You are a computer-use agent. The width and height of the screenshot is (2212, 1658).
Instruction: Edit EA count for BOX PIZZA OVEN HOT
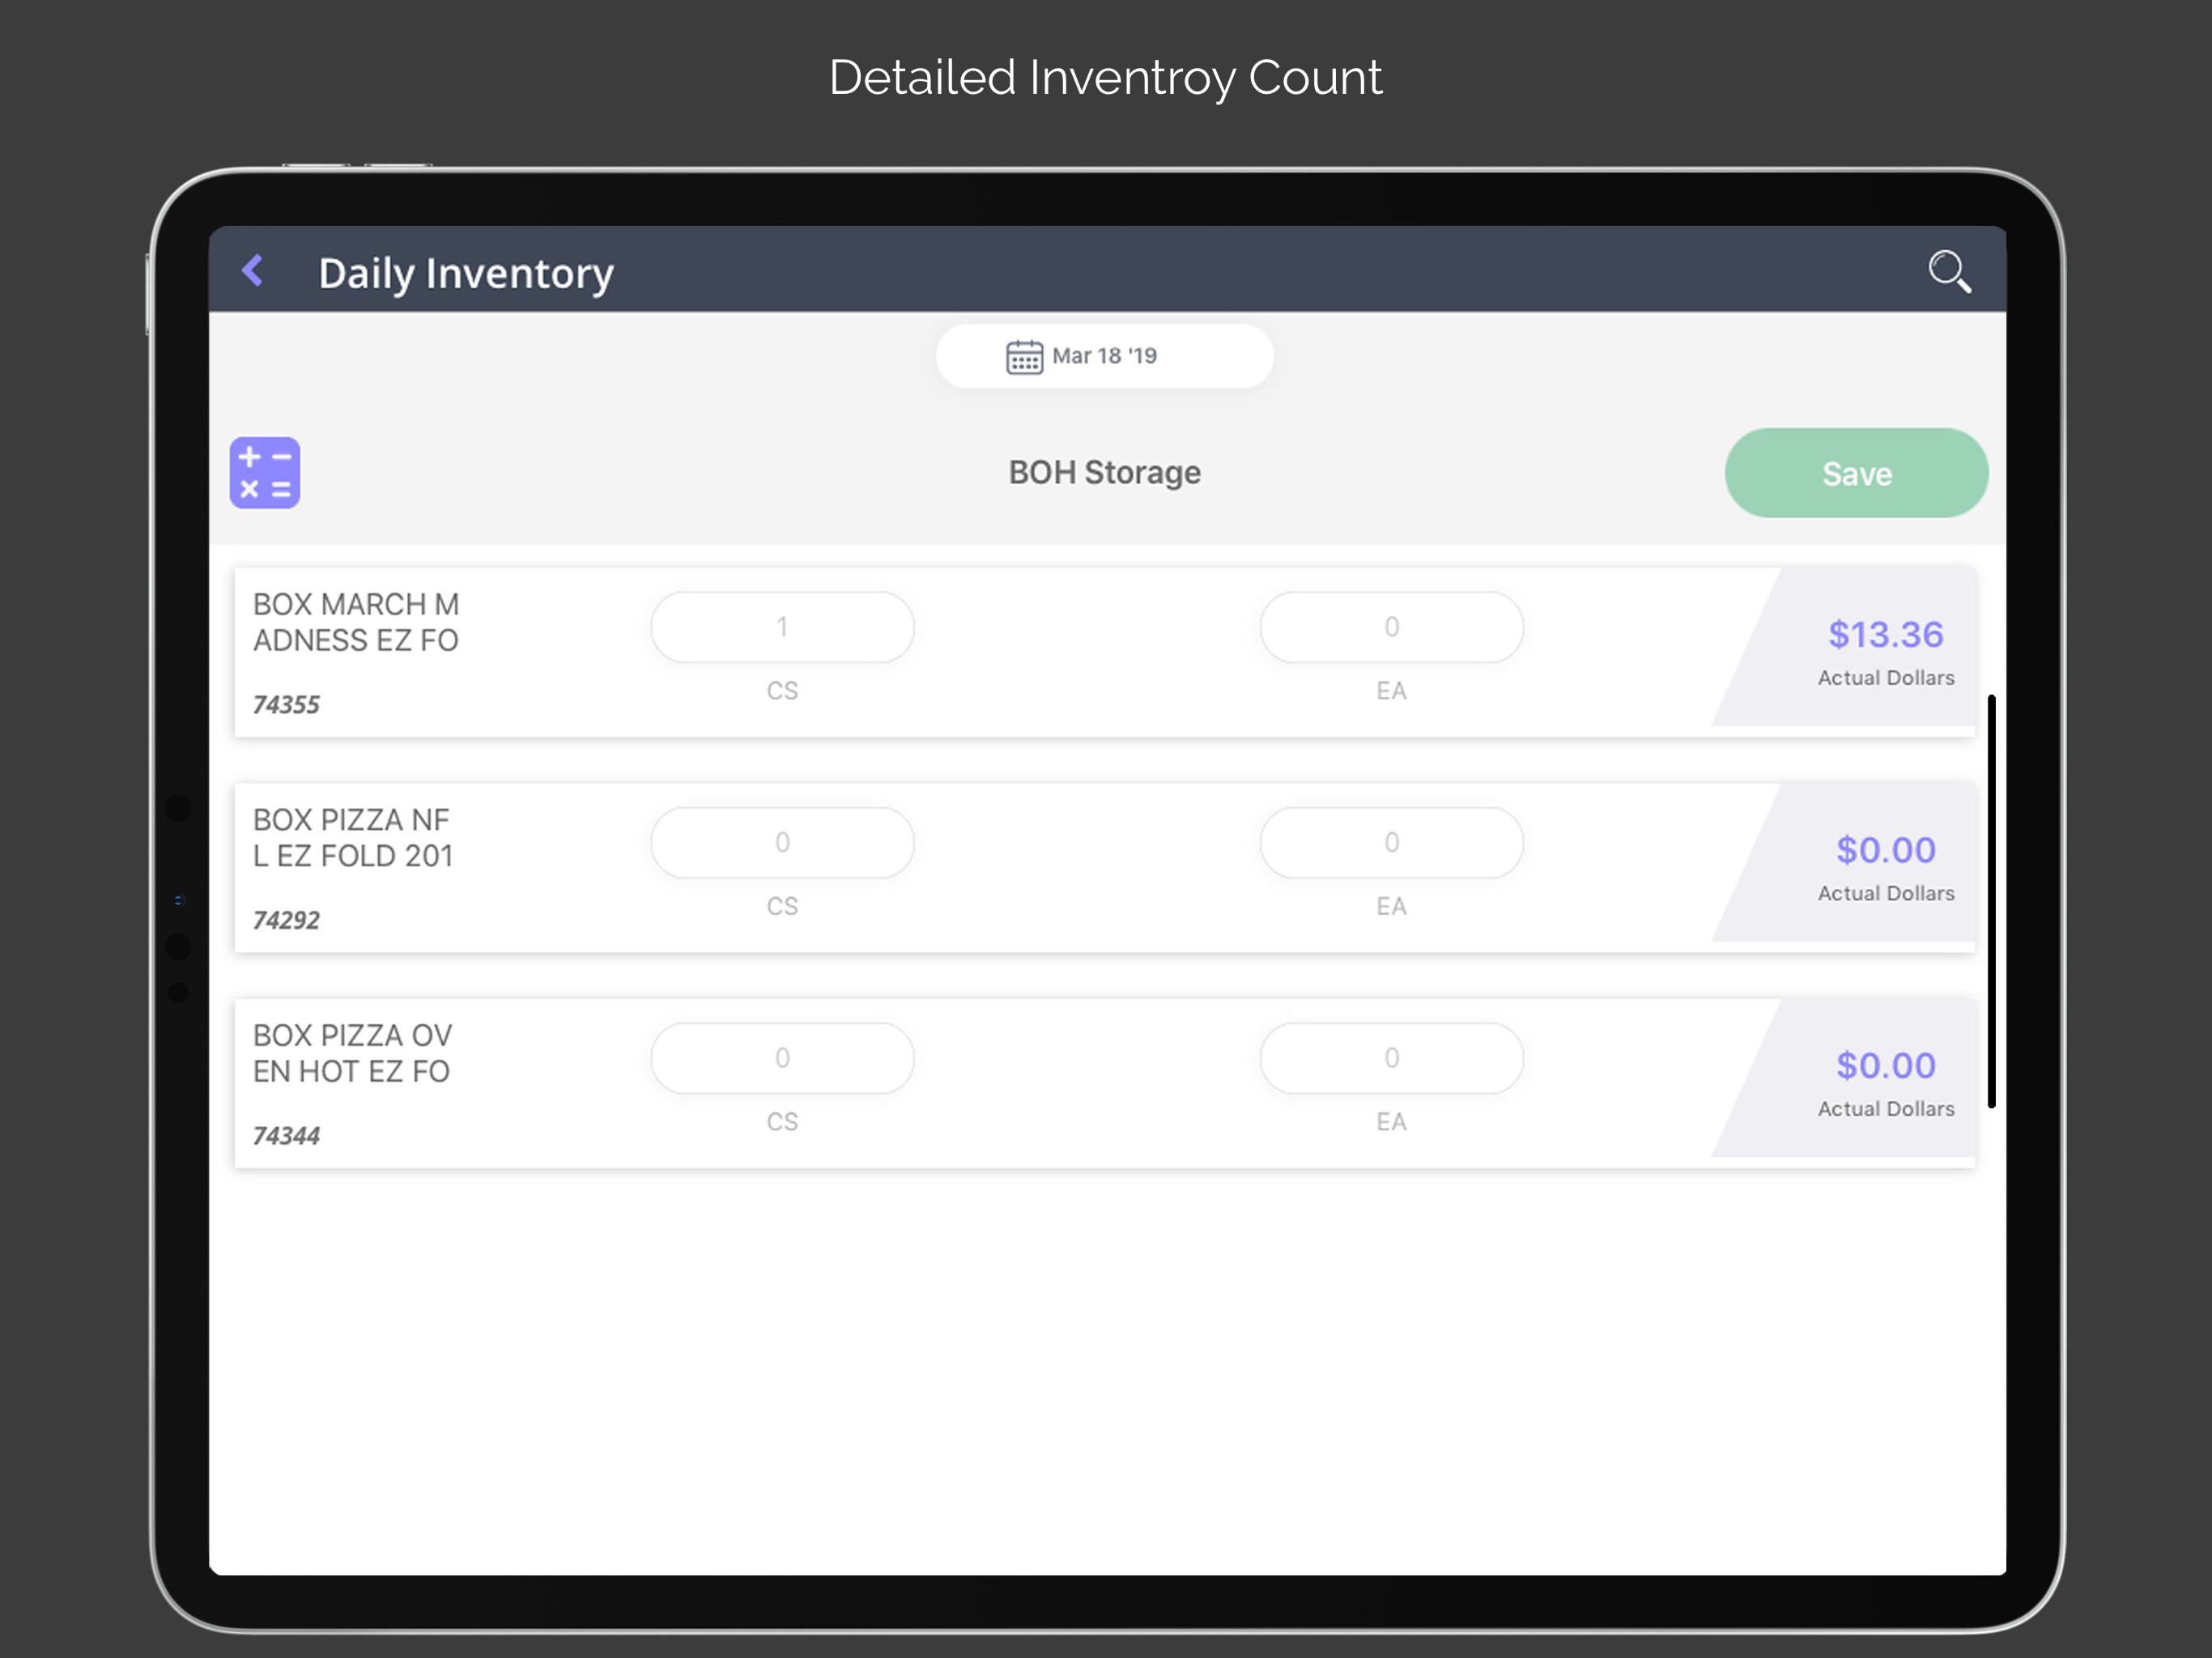(1391, 1058)
